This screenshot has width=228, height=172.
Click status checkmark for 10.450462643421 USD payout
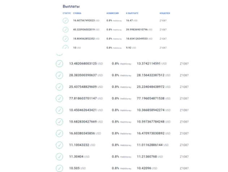[x=59, y=110]
